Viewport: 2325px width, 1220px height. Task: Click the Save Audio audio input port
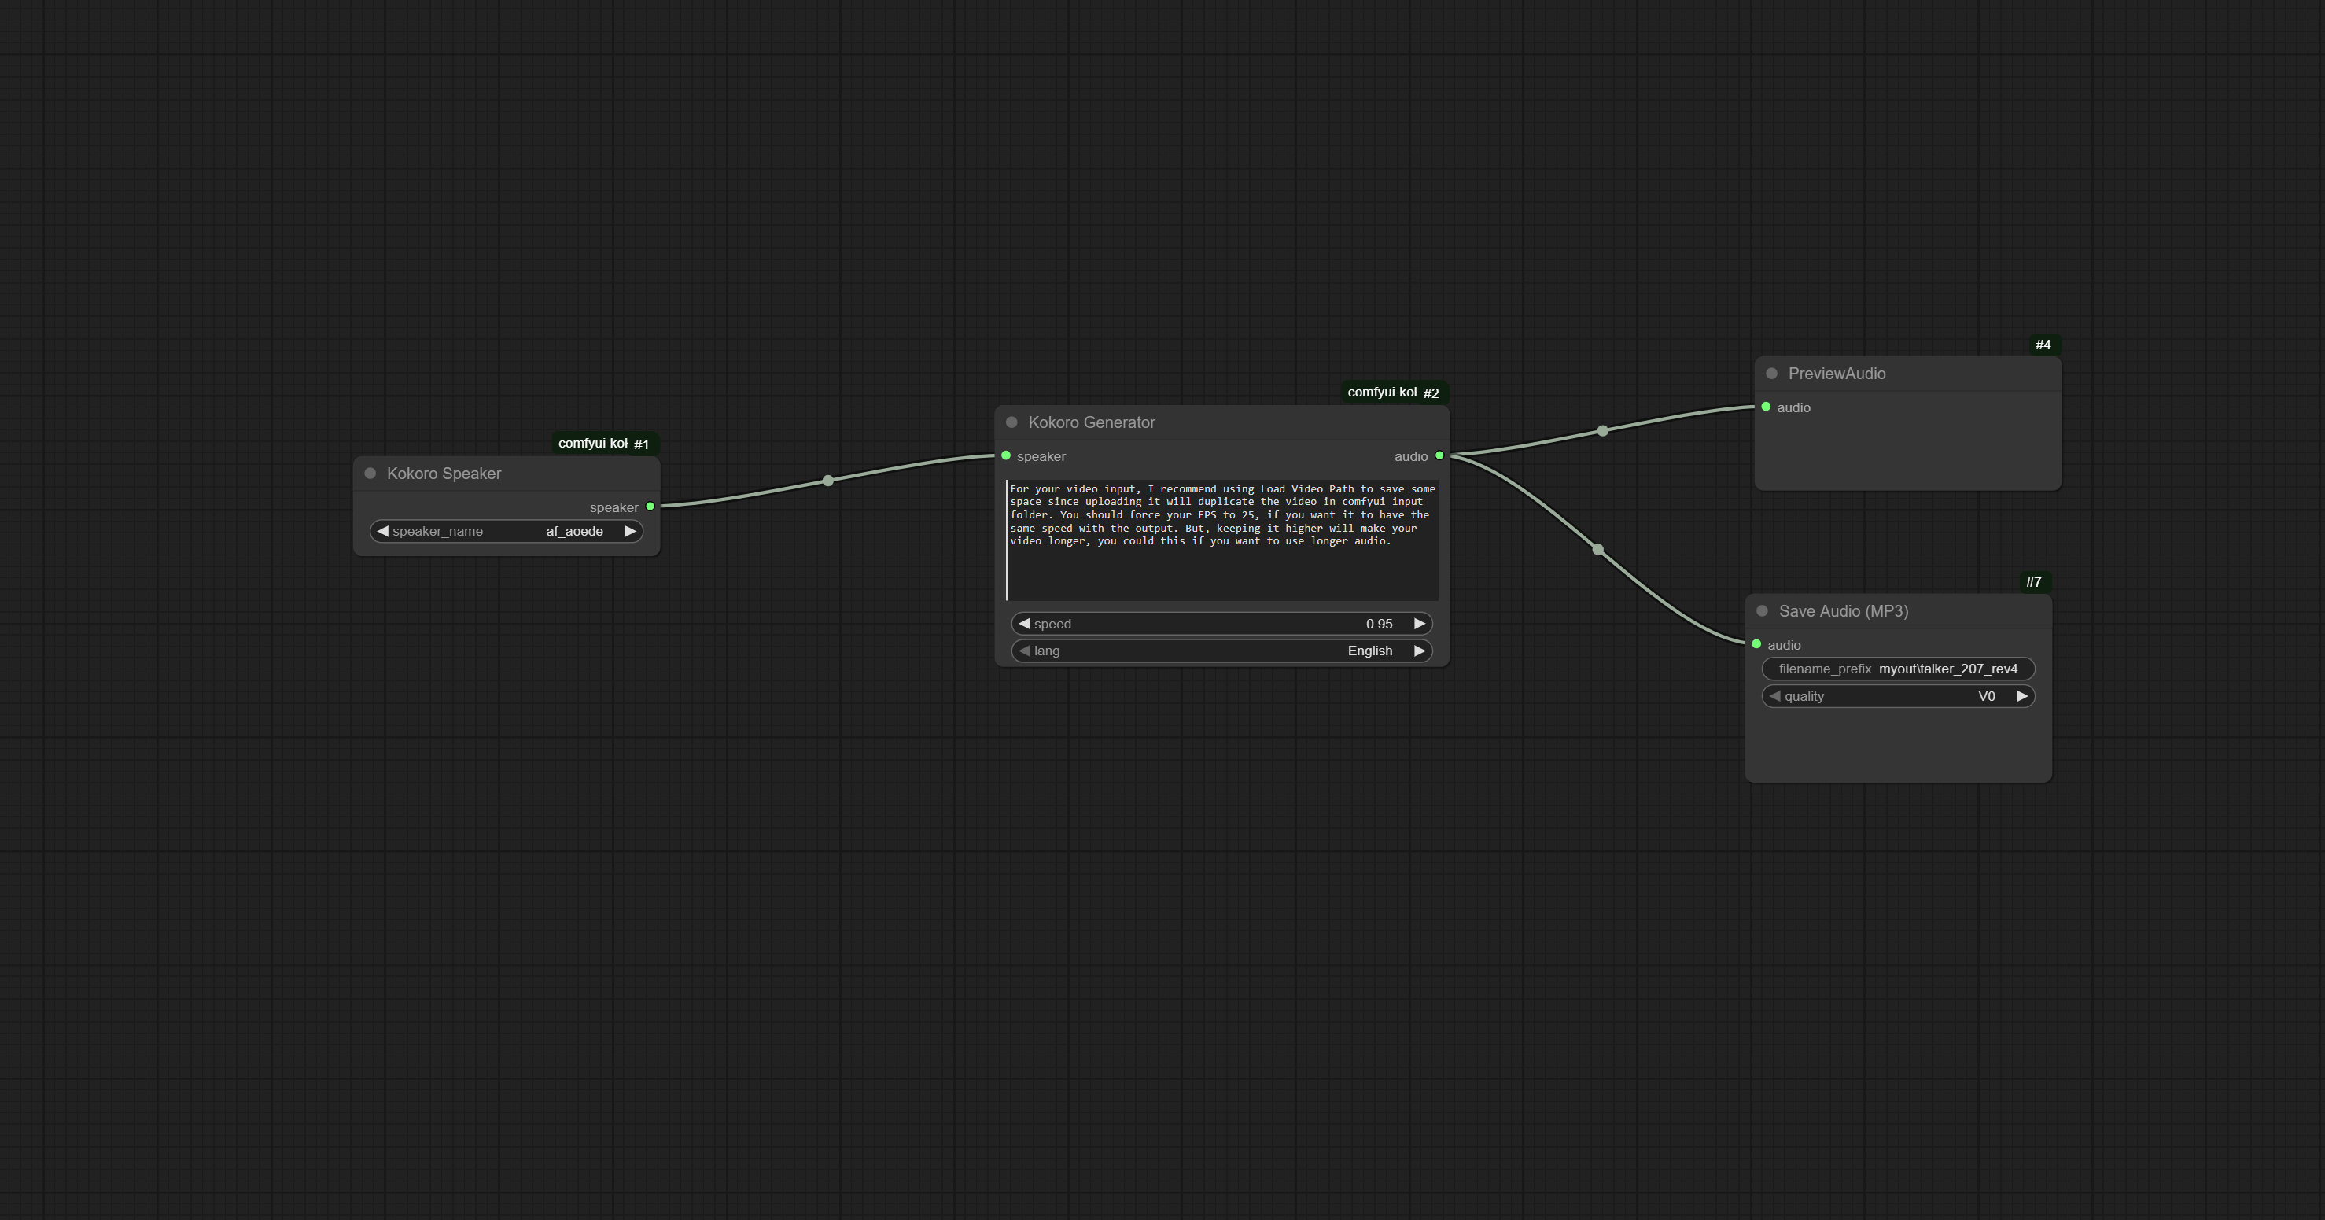click(x=1756, y=644)
